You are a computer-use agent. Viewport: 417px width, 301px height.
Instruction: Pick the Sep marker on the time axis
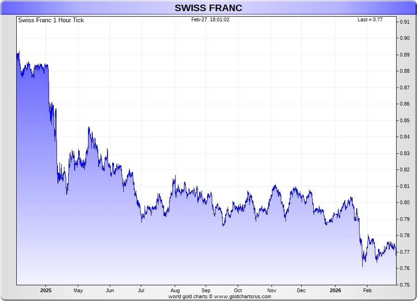(x=206, y=291)
